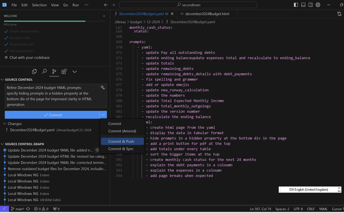The width and height of the screenshot is (344, 213).
Task: Synchronize changes icon in status bar
Action: [28, 209]
